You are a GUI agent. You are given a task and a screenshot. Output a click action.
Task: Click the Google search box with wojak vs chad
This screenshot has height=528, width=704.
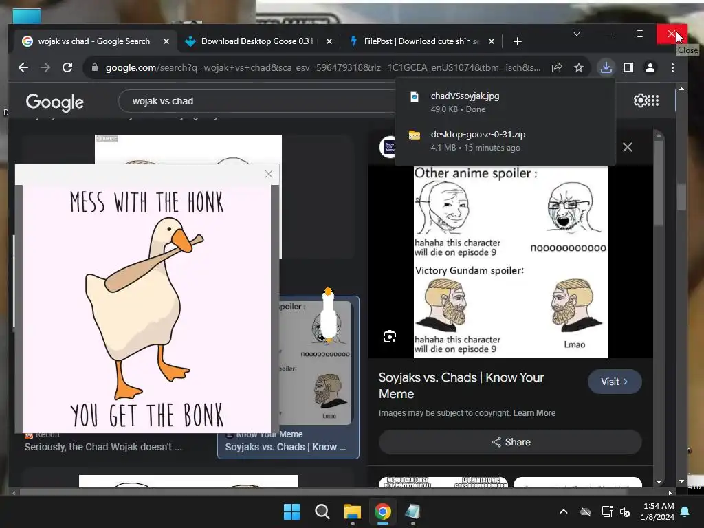(258, 101)
